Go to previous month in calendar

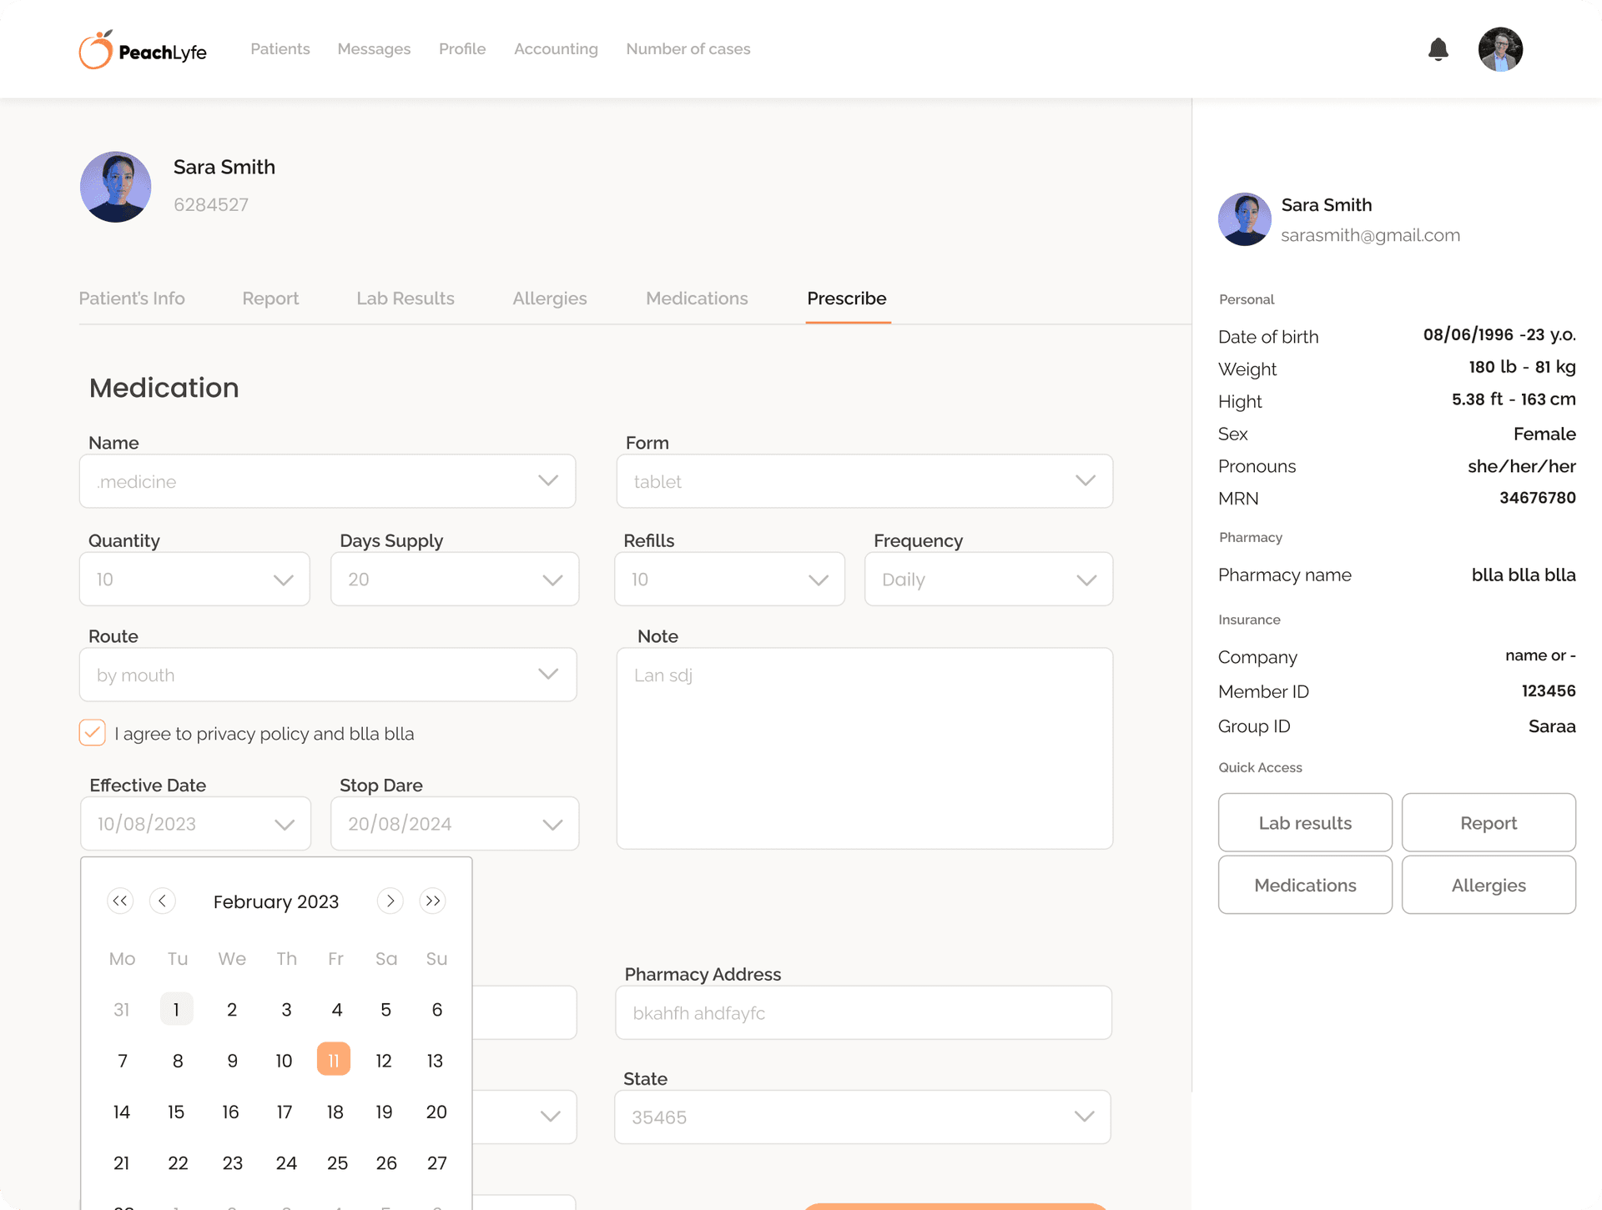pos(162,901)
